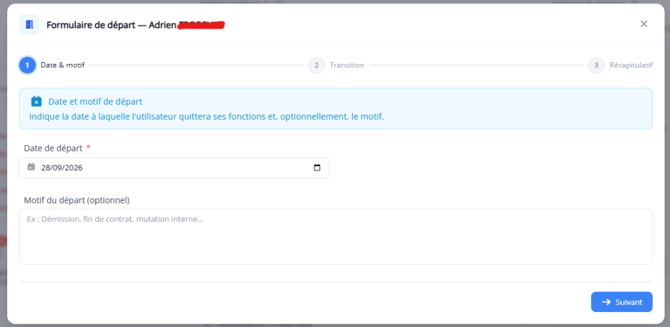Click the 'Indique la date à laquelle' description

(x=206, y=116)
